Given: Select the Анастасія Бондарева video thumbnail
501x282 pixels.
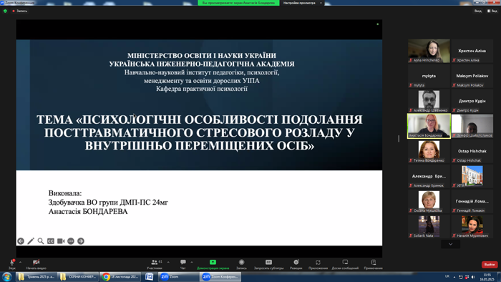Looking at the screenshot, I should (429, 126).
